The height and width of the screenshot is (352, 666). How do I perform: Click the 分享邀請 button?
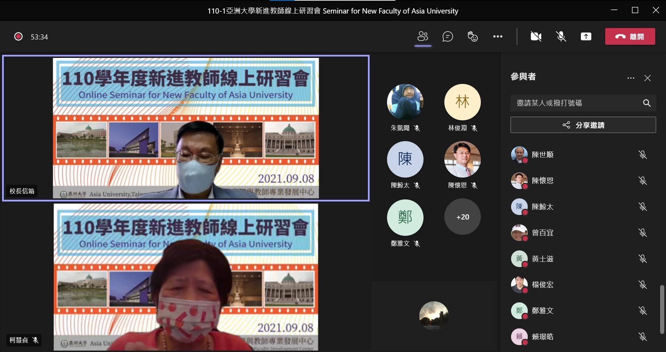[583, 125]
